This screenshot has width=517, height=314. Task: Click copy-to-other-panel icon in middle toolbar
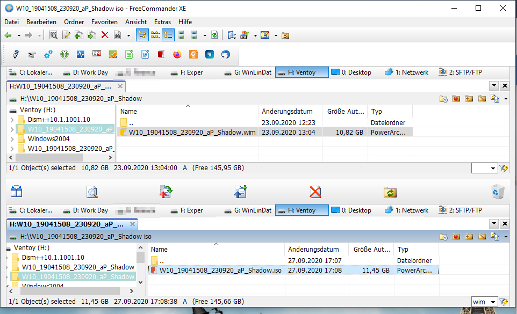[241, 192]
